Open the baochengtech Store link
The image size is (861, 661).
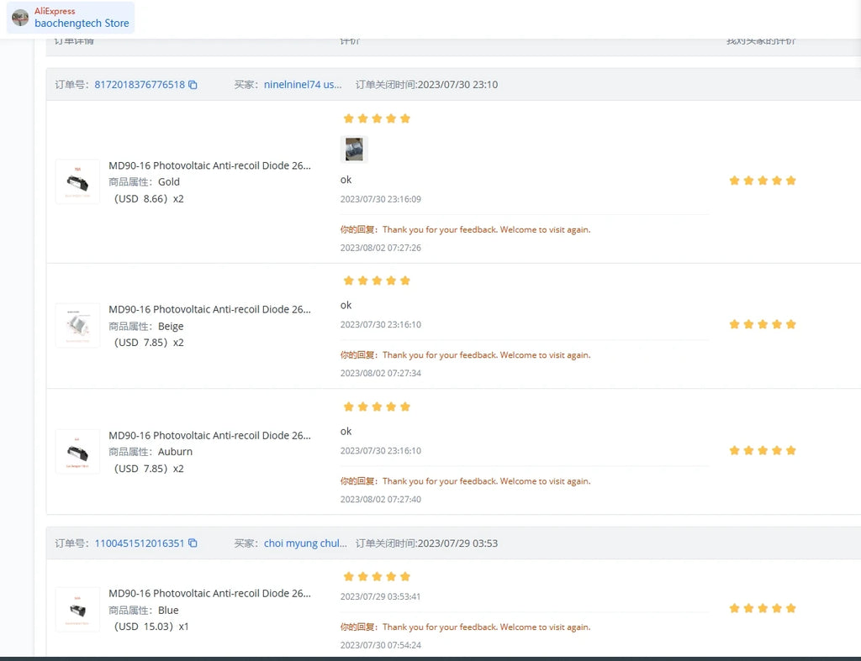(82, 23)
